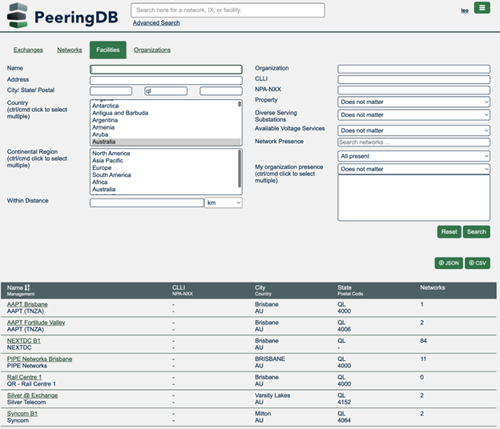Click the PeeringDB logo
The image size is (500, 429).
coord(62,16)
